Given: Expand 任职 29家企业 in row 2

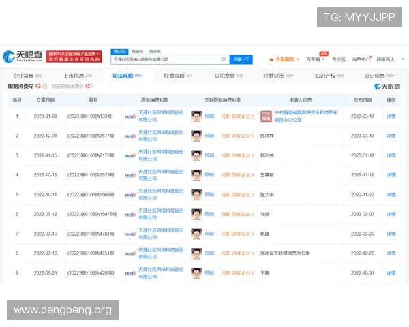Looking at the screenshot, I should (x=237, y=136).
